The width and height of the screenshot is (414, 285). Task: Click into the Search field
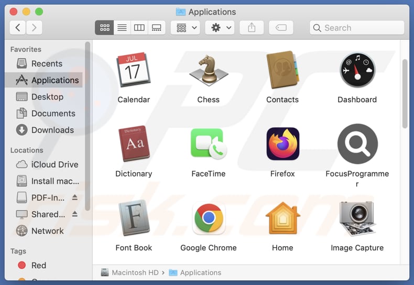coord(357,28)
